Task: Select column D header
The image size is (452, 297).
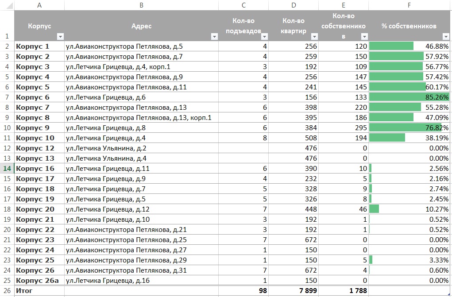Action: 294,5
